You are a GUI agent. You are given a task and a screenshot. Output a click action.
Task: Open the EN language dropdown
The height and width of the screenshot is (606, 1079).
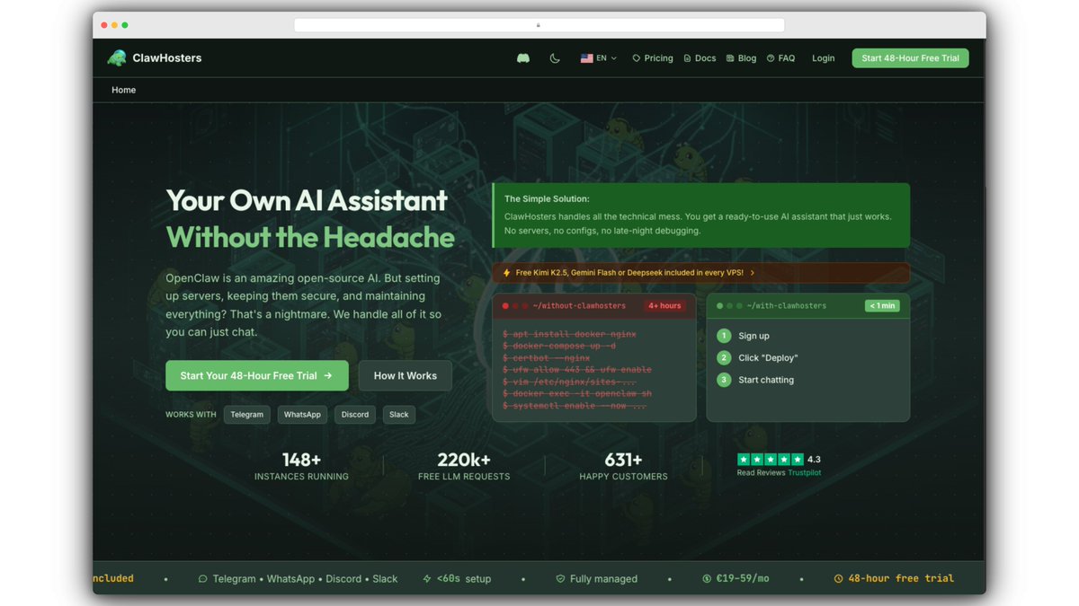[x=599, y=58]
